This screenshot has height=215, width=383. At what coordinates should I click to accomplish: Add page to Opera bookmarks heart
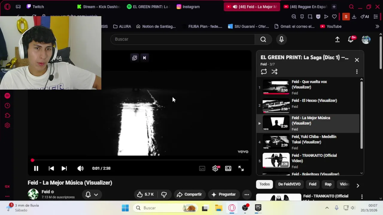coord(334,17)
